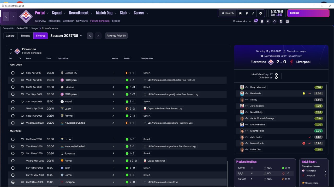Click the Roma club logo in fixture list

coord(62,161)
